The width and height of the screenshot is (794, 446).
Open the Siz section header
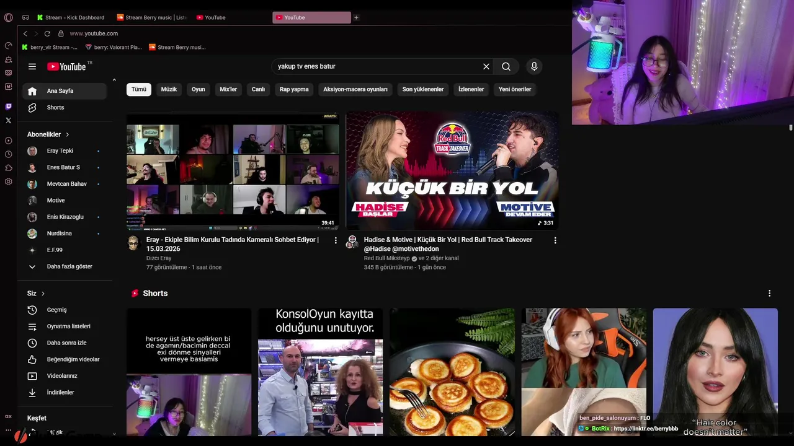click(x=36, y=293)
